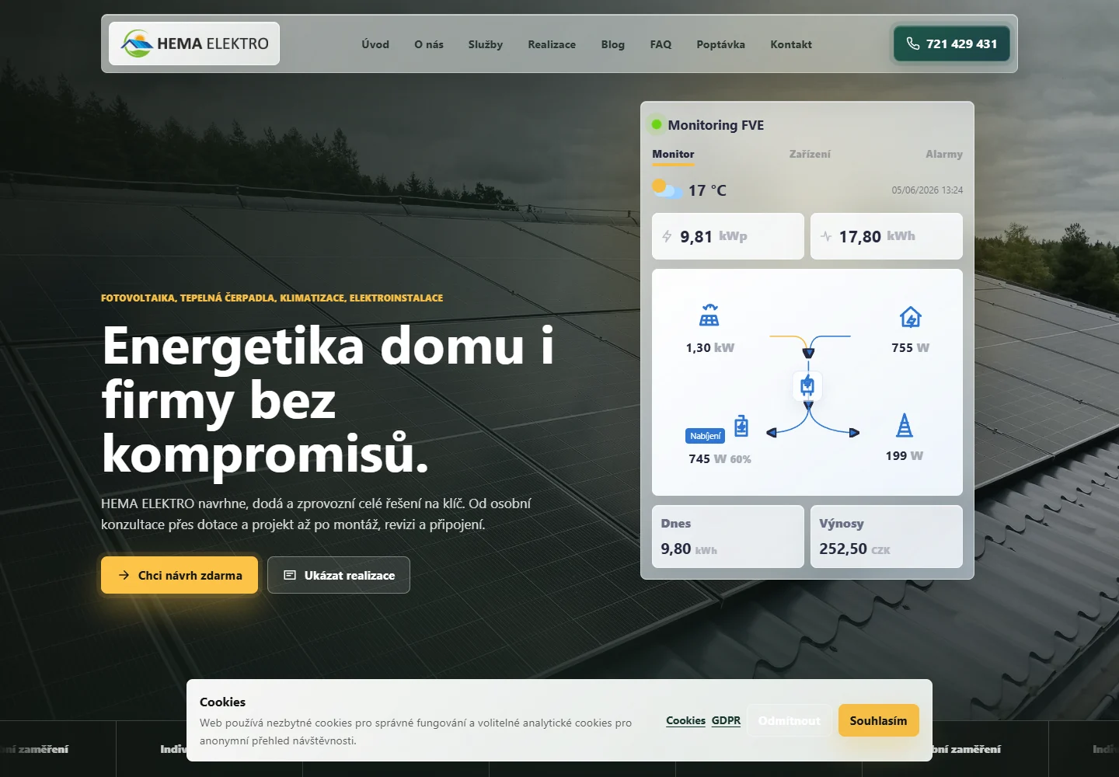The image size is (1119, 777).
Task: Click the 05/06/2026 13:24 timestamp
Action: click(x=927, y=190)
